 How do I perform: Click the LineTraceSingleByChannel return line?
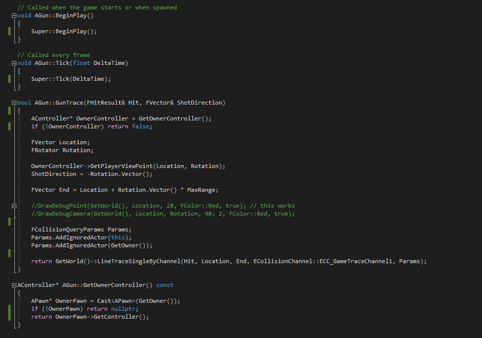point(229,261)
